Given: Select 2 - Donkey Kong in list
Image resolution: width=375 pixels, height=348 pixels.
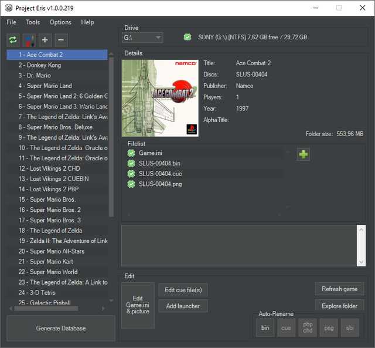Looking at the screenshot, I should [x=57, y=65].
